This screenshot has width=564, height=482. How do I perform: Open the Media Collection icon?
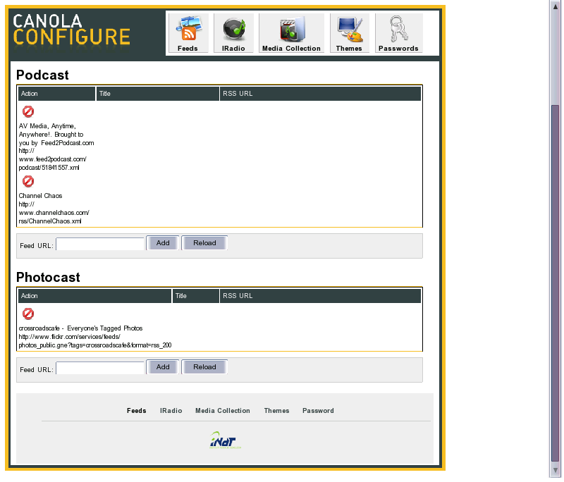tap(291, 33)
